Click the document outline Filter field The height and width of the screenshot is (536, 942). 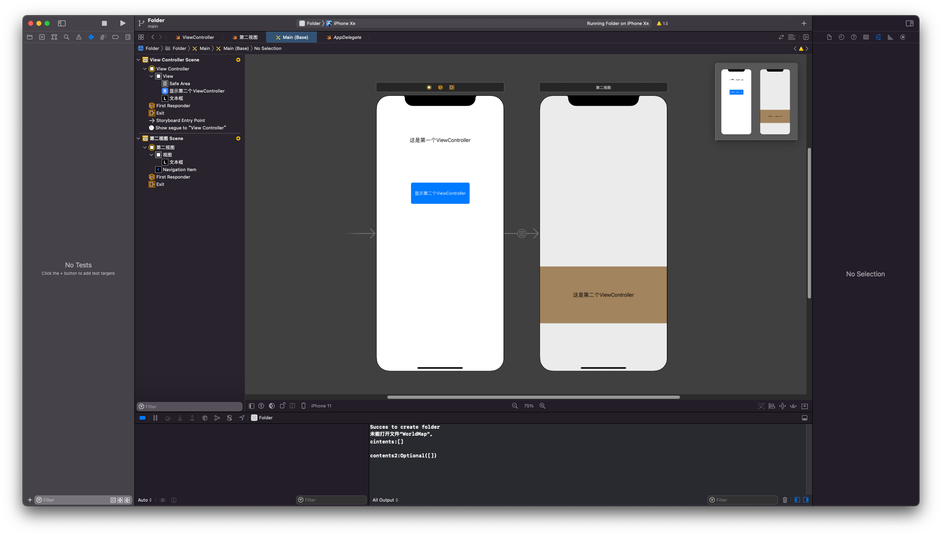190,406
